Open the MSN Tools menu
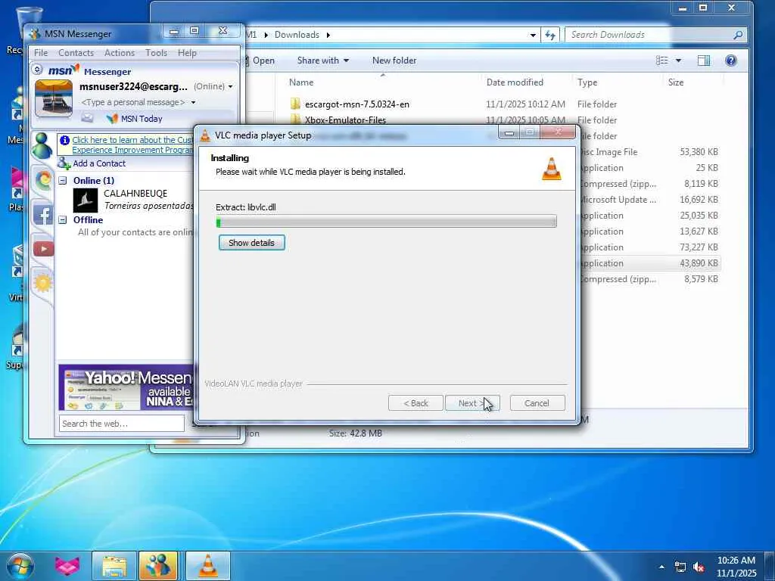The image size is (775, 581). tap(156, 53)
